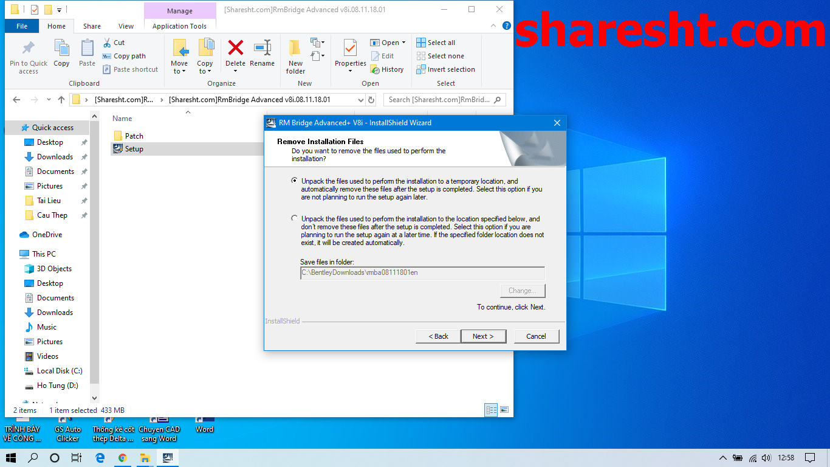Viewport: 830px width, 467px height.
Task: Open the Application Tools tab
Action: (x=180, y=26)
